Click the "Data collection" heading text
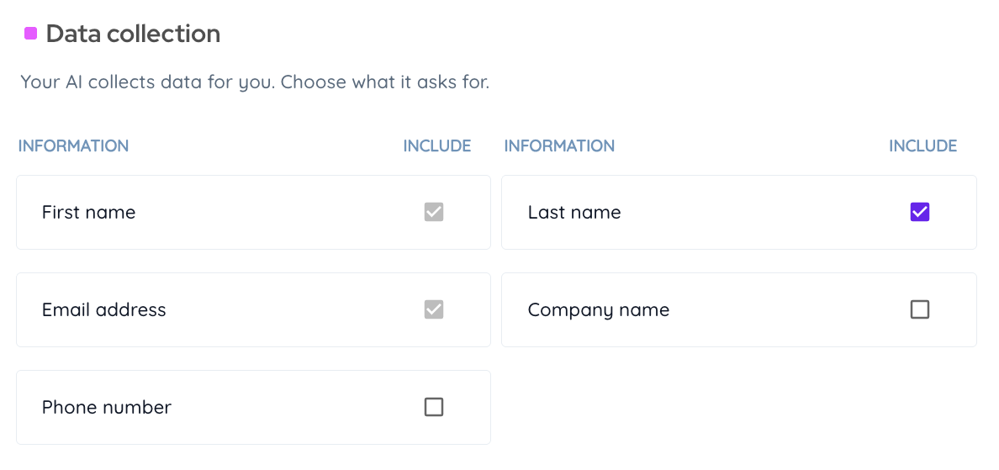The image size is (999, 470). pyautogui.click(x=133, y=34)
